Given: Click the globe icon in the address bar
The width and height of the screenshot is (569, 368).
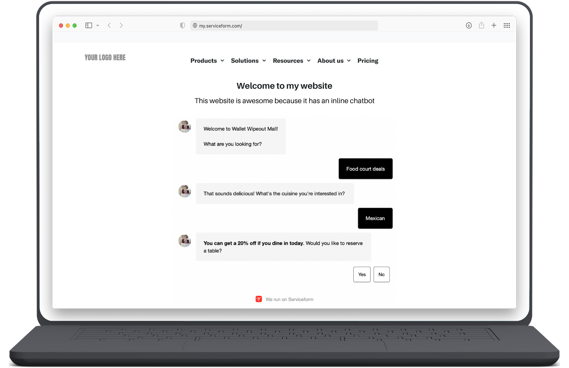Looking at the screenshot, I should click(x=195, y=26).
